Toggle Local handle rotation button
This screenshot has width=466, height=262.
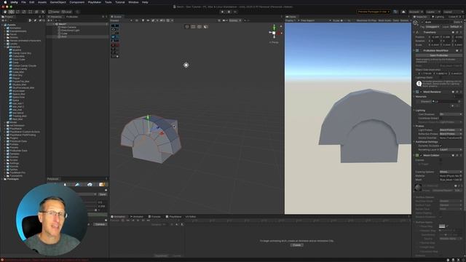pyautogui.click(x=66, y=12)
